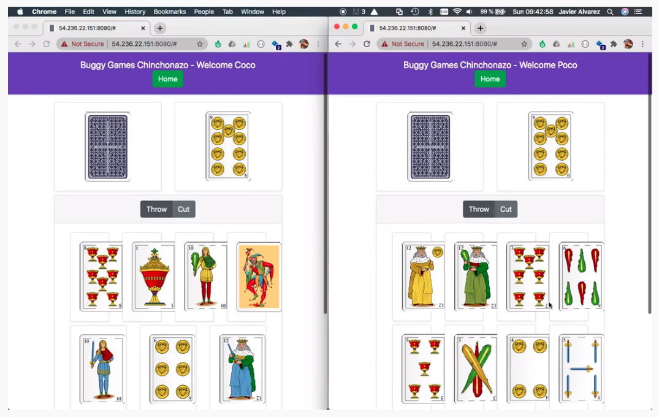
Task: Select the 8 of cups card in Coco's hand
Action: pyautogui.click(x=101, y=277)
